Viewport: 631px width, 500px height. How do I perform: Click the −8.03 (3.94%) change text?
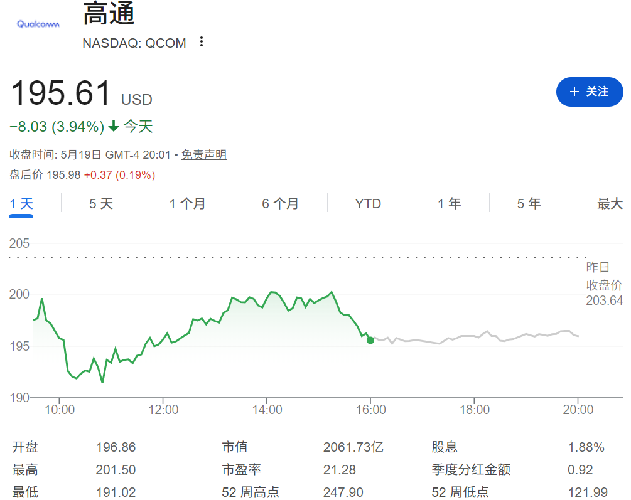click(57, 127)
